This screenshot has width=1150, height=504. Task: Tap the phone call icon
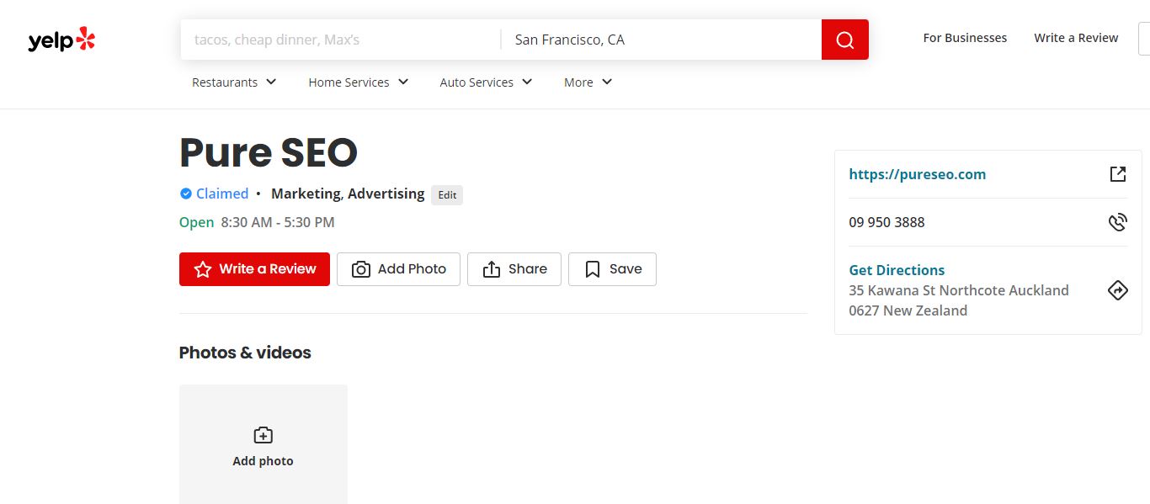(1117, 222)
